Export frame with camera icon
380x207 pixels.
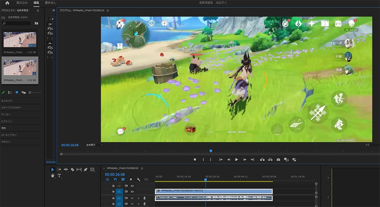[278, 160]
